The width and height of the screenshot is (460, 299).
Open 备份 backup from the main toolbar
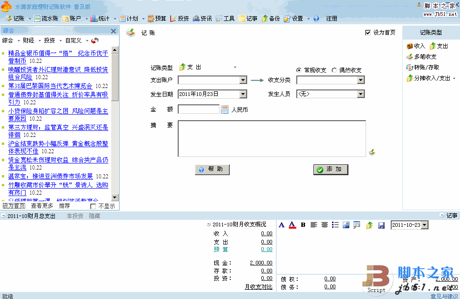[271, 19]
